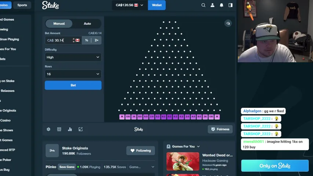
Task: Click the Bet Amount input field
Action: coord(63,40)
